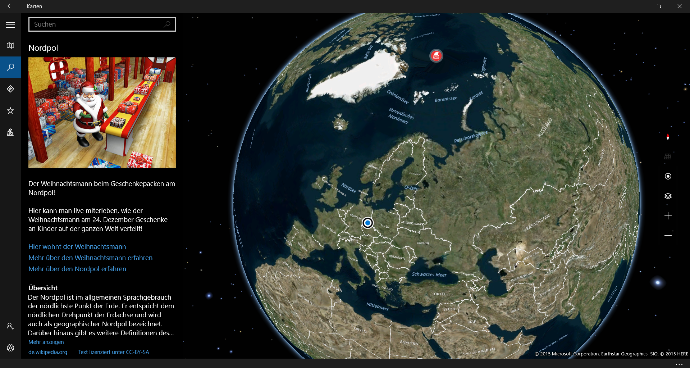Open the de.wikipedia.org source link
Screen dimensions: 690x368
click(x=48, y=352)
